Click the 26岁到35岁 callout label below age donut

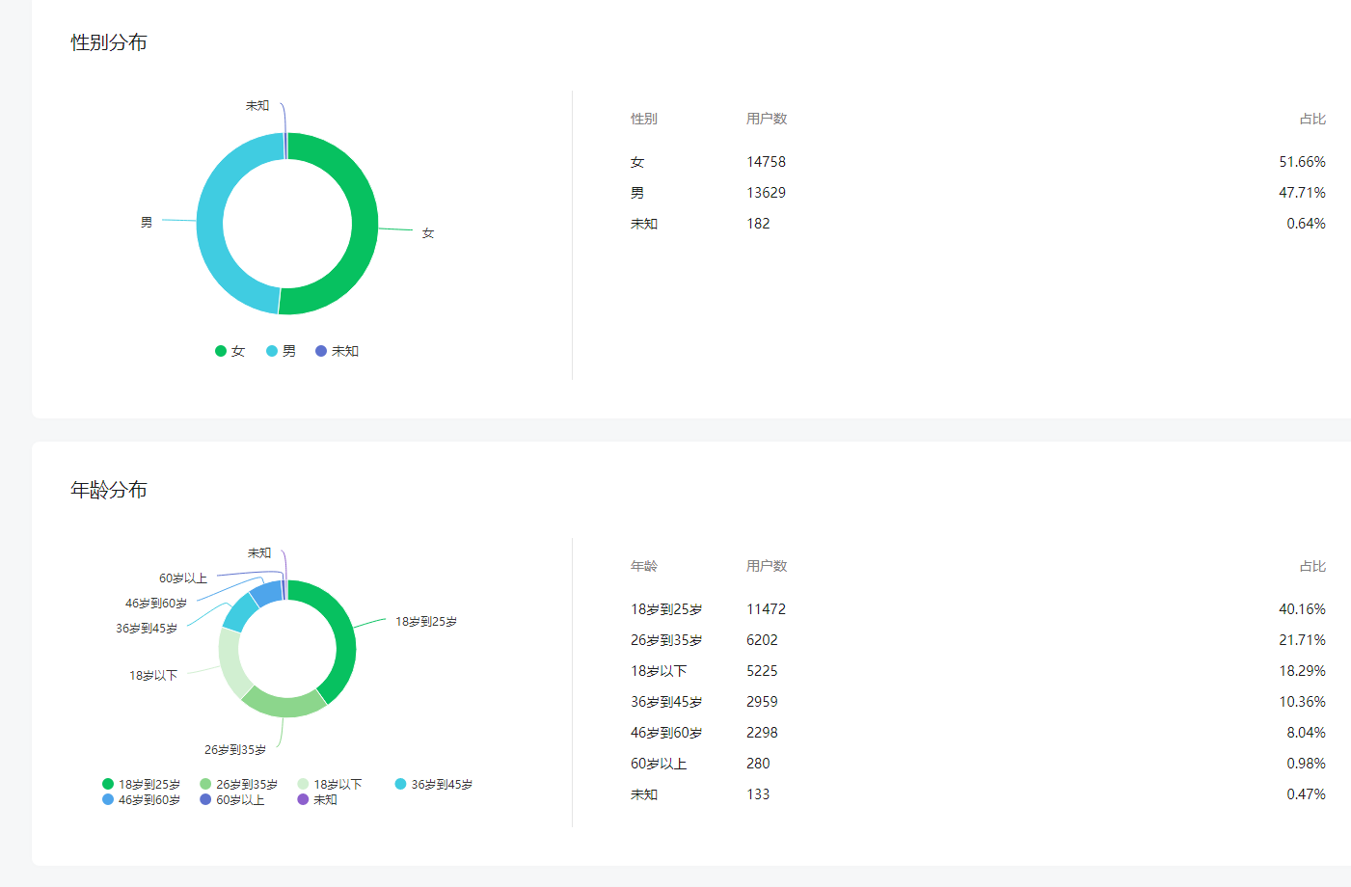tap(234, 749)
